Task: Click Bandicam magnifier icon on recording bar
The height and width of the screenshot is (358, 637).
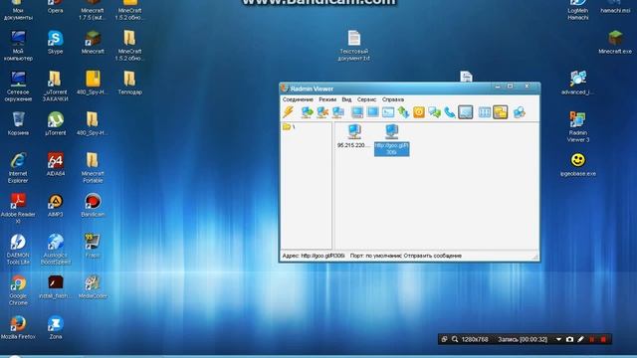Action: (455, 339)
